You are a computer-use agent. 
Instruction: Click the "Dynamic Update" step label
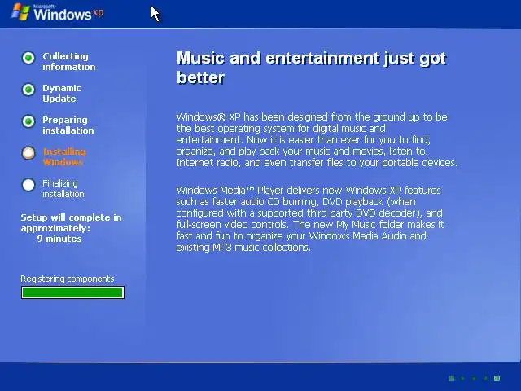(62, 94)
